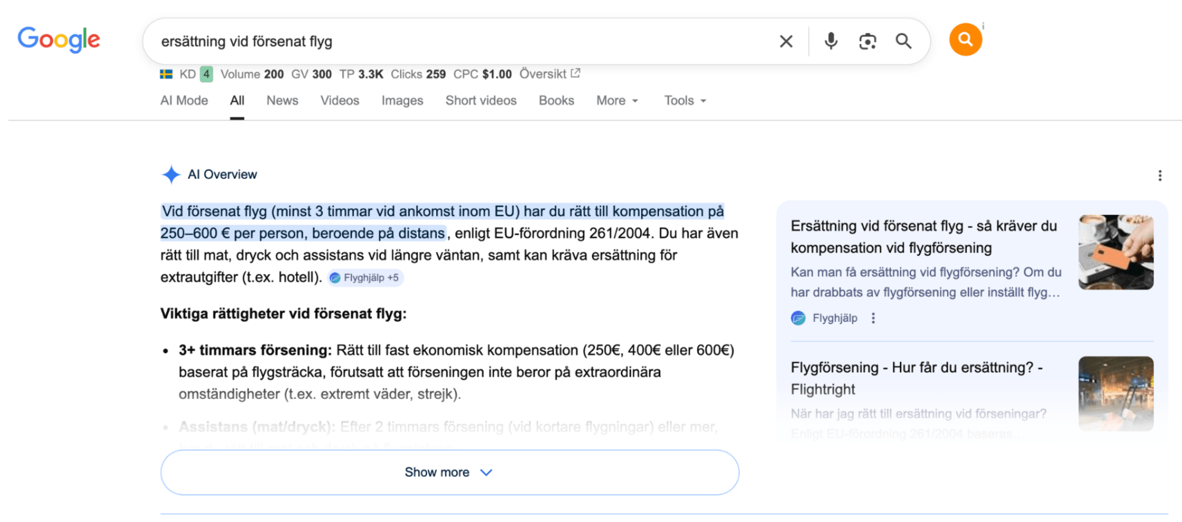Screen dimensions: 1182x522
Task: Expand the overview with Show more
Action: (449, 472)
